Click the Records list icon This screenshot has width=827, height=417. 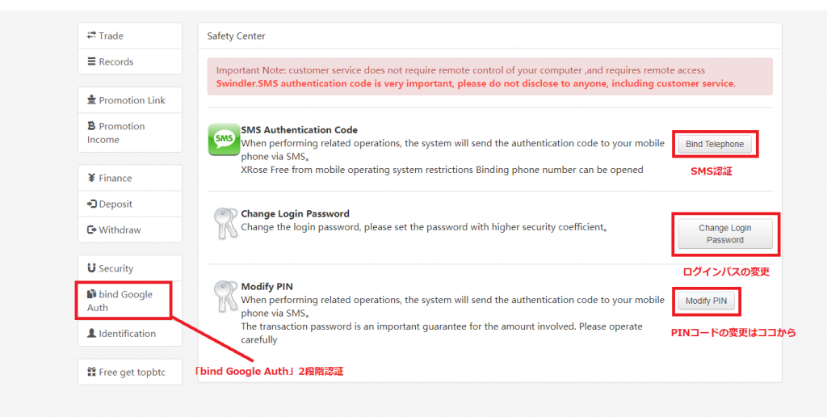click(x=91, y=61)
